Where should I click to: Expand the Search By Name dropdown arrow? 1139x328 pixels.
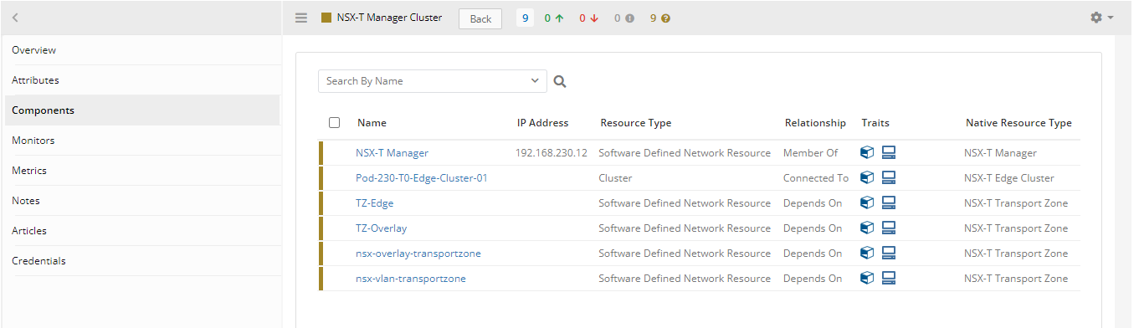pyautogui.click(x=536, y=81)
